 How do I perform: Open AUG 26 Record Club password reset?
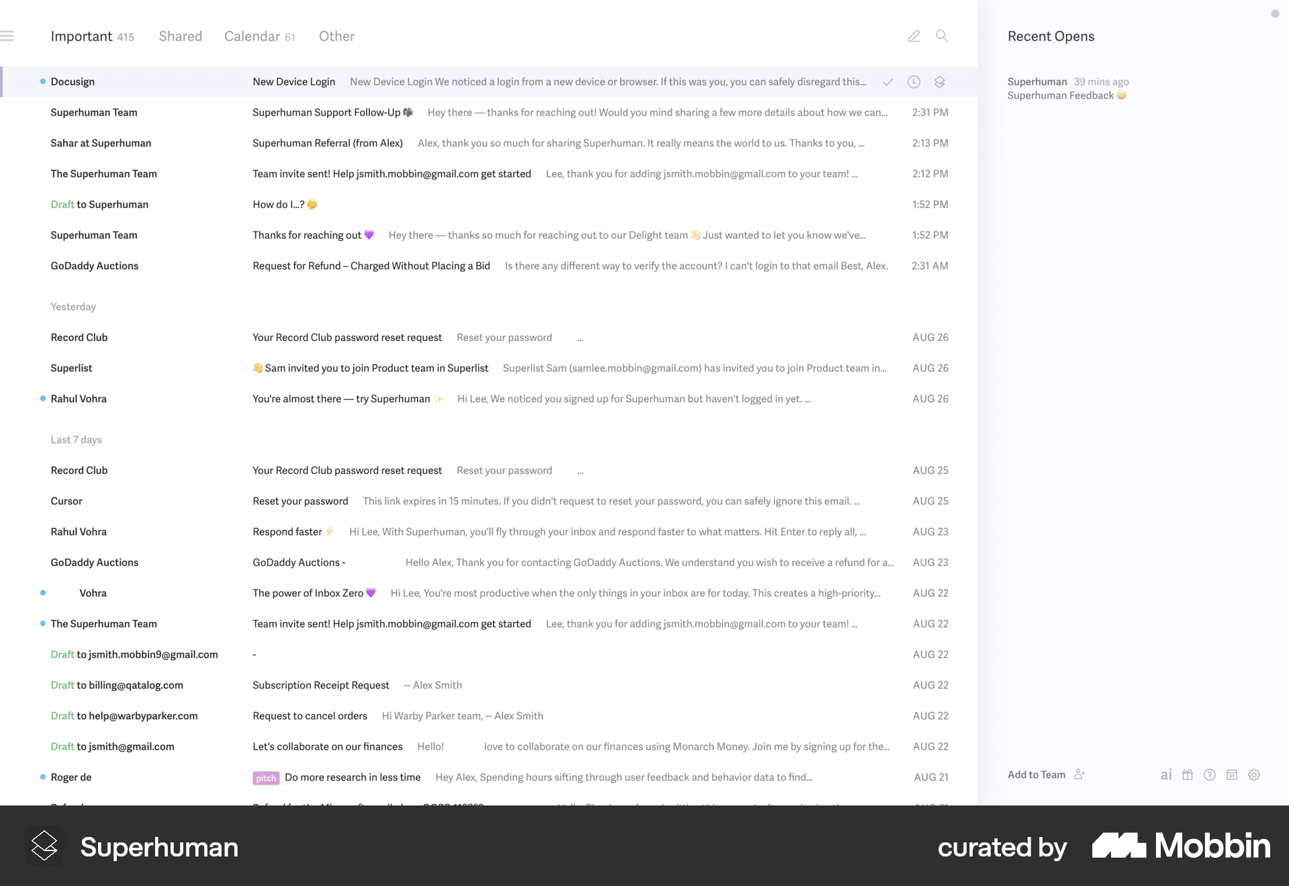(x=490, y=337)
